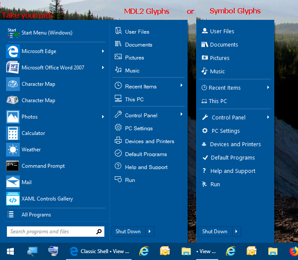Viewport: 298px width, 260px height.
Task: Open the Character Map with lambda icon
Action: (x=13, y=100)
